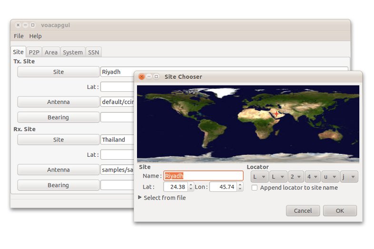Switch to the P2P tab

point(34,52)
